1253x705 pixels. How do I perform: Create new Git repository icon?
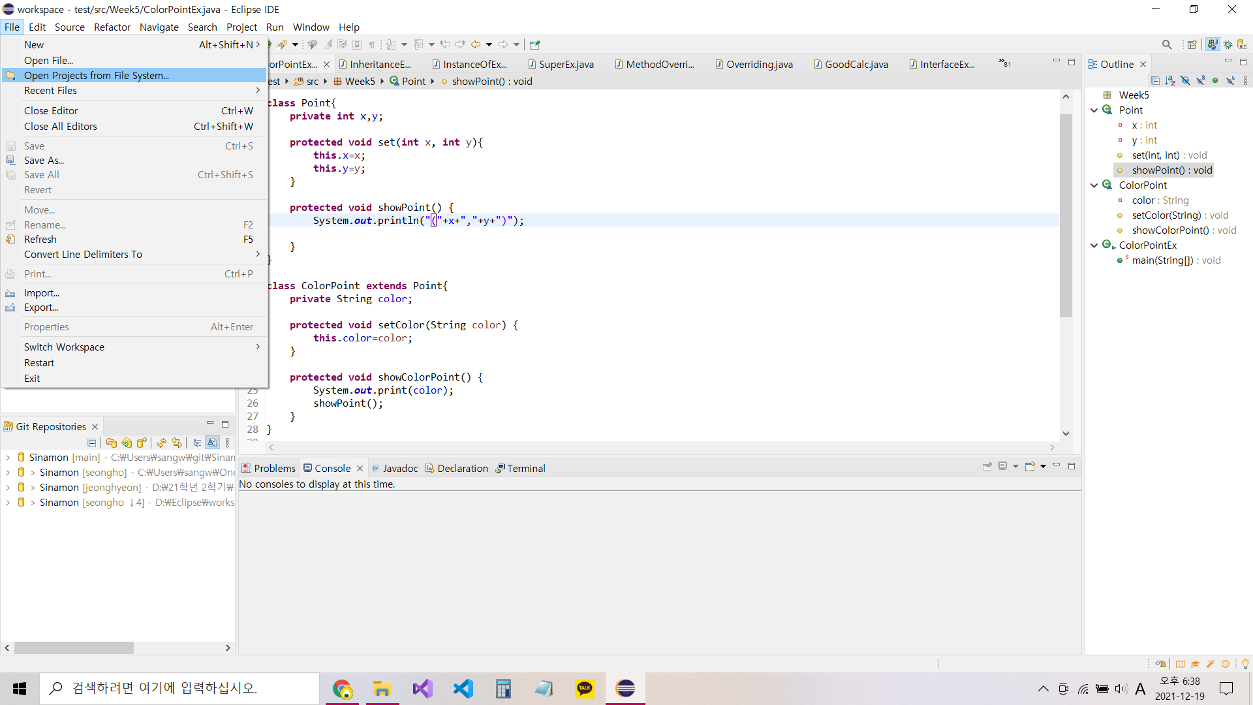[142, 443]
